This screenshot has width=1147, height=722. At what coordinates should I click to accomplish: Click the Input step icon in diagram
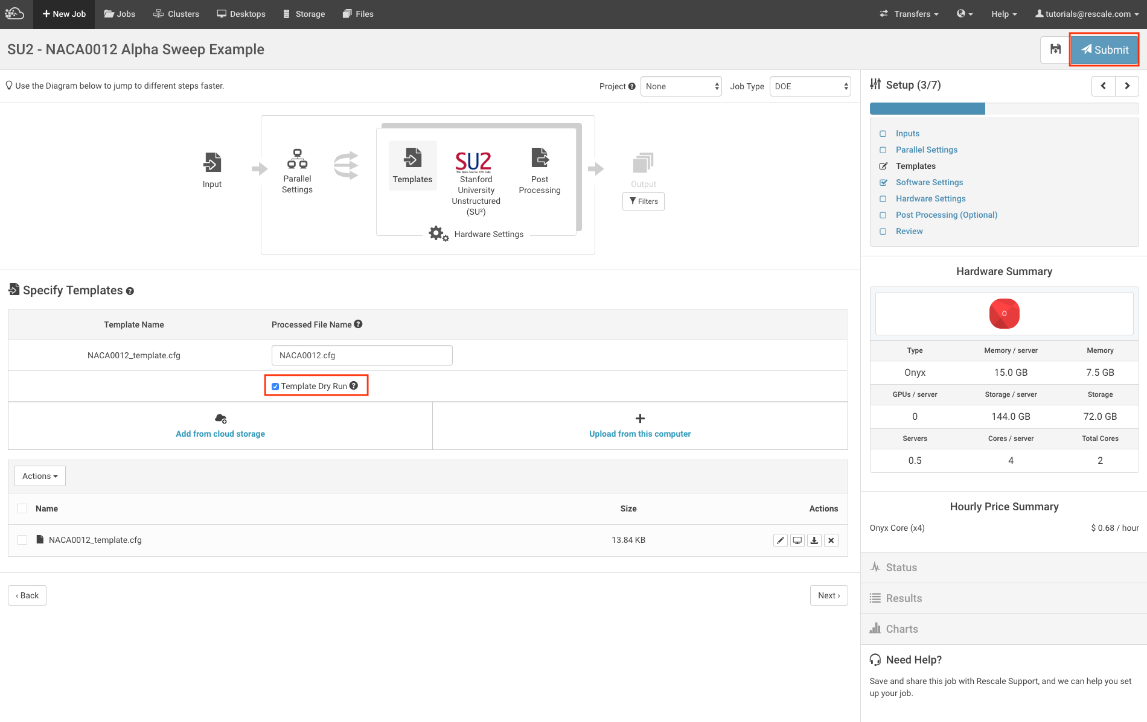pos(212,162)
